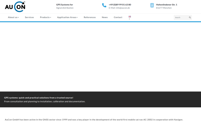Click the blue building address icon
The image size is (201, 125).
point(152,5)
